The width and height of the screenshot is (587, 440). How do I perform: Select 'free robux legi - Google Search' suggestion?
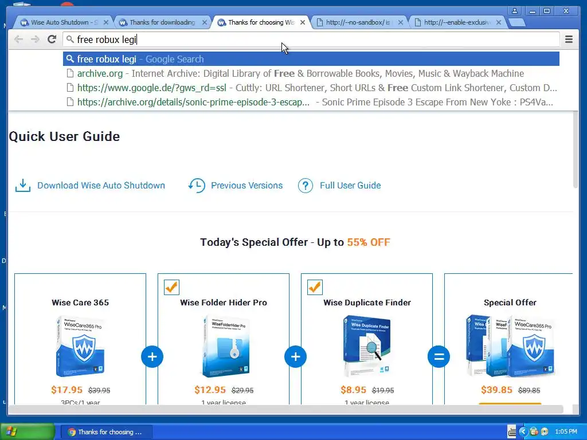click(311, 59)
